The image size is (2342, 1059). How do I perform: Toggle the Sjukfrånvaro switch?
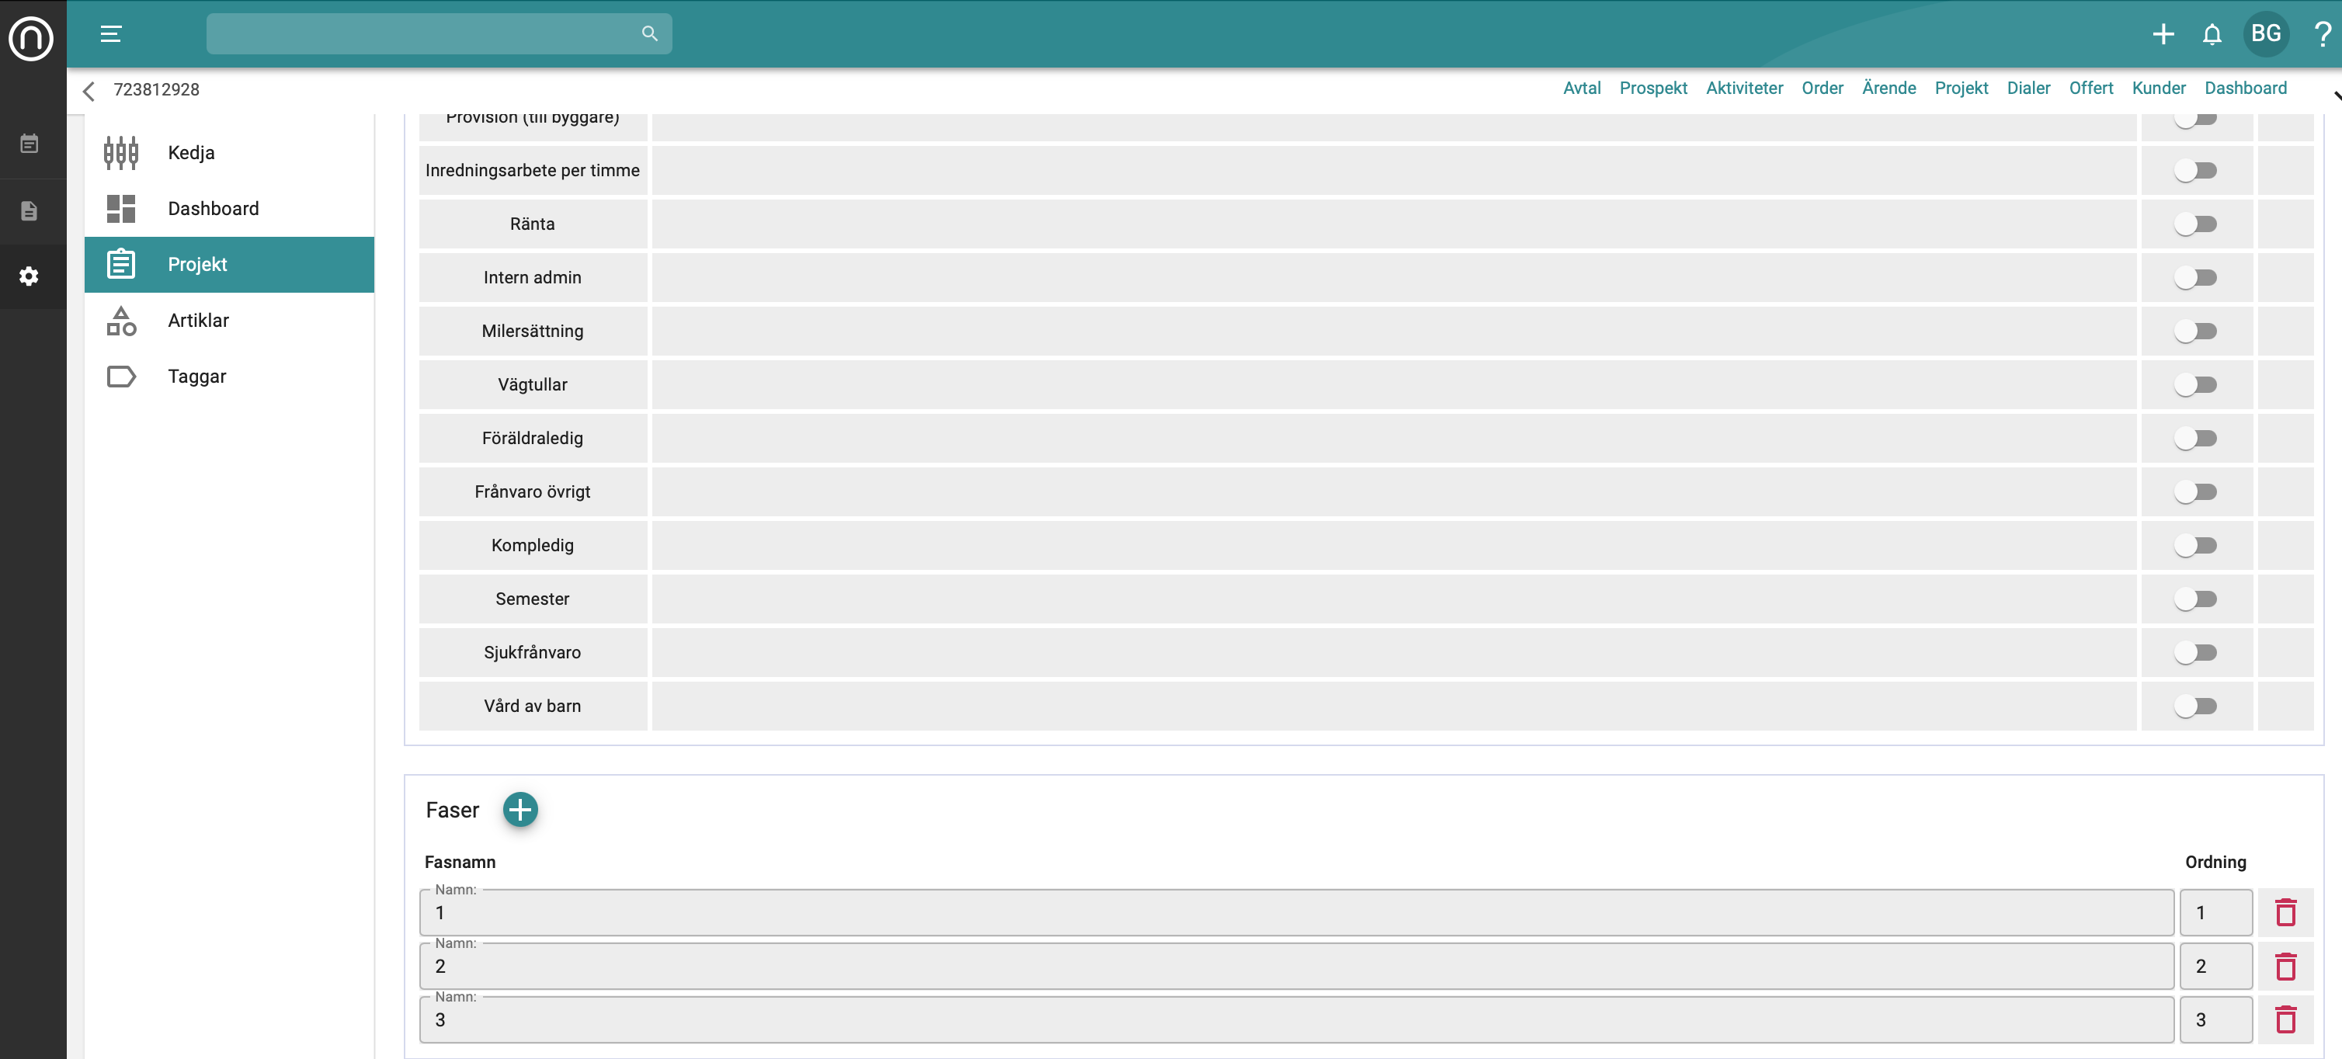2196,653
